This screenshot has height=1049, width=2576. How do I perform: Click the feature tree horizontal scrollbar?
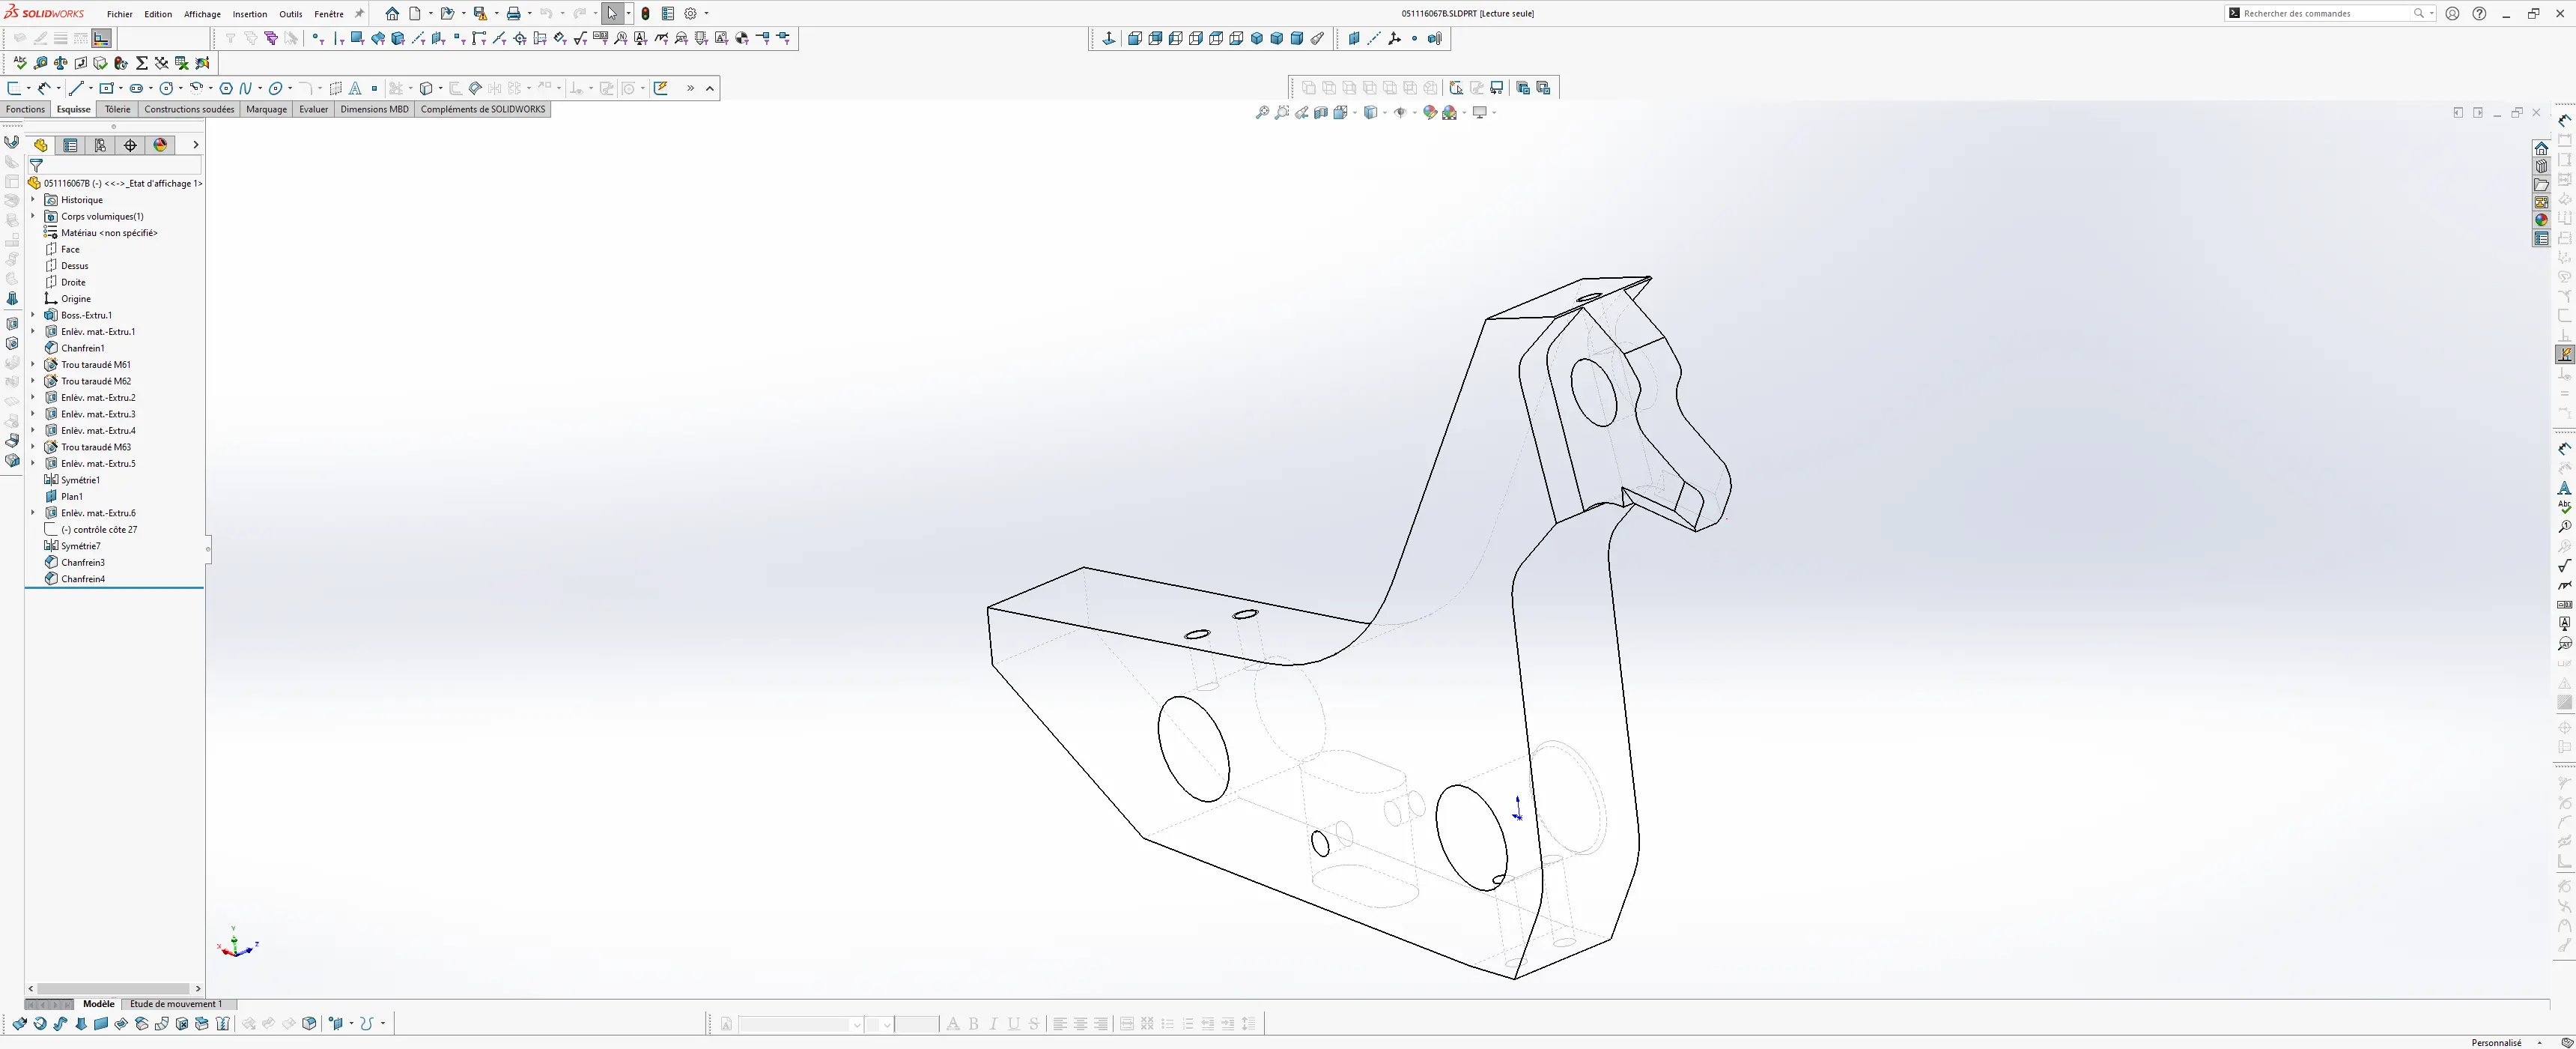pos(113,988)
